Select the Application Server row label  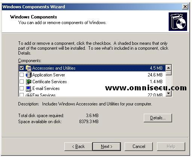(x=49, y=75)
